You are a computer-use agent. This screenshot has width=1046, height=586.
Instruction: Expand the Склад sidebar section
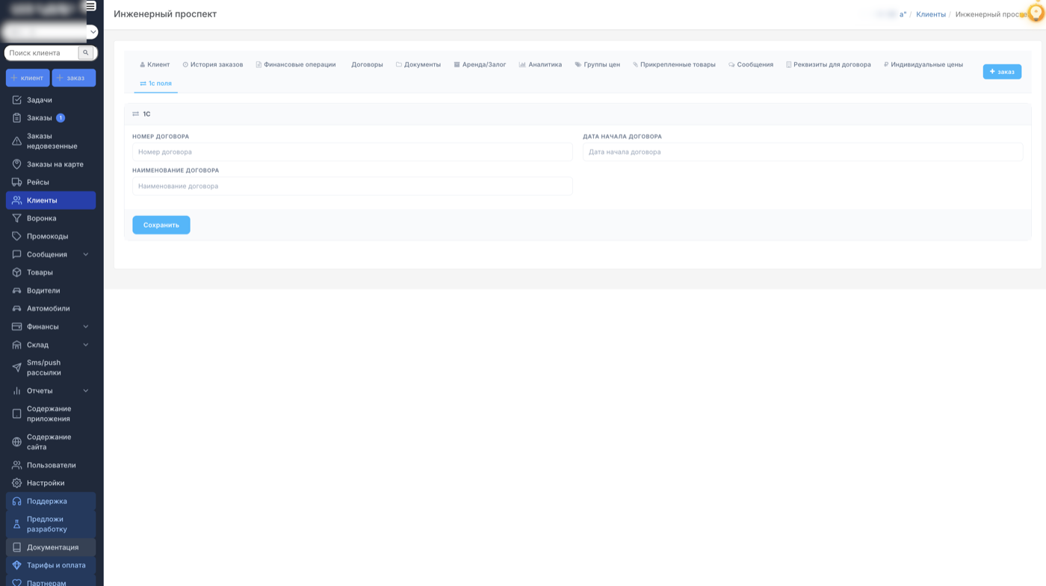point(85,345)
